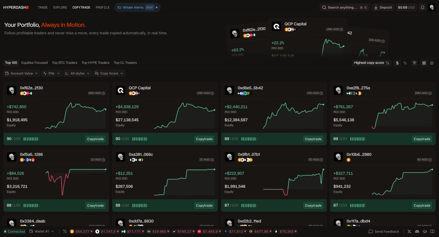This screenshot has width=439, height=237.
Task: Click the QCP Capital hero card at top
Action: (x=308, y=38)
